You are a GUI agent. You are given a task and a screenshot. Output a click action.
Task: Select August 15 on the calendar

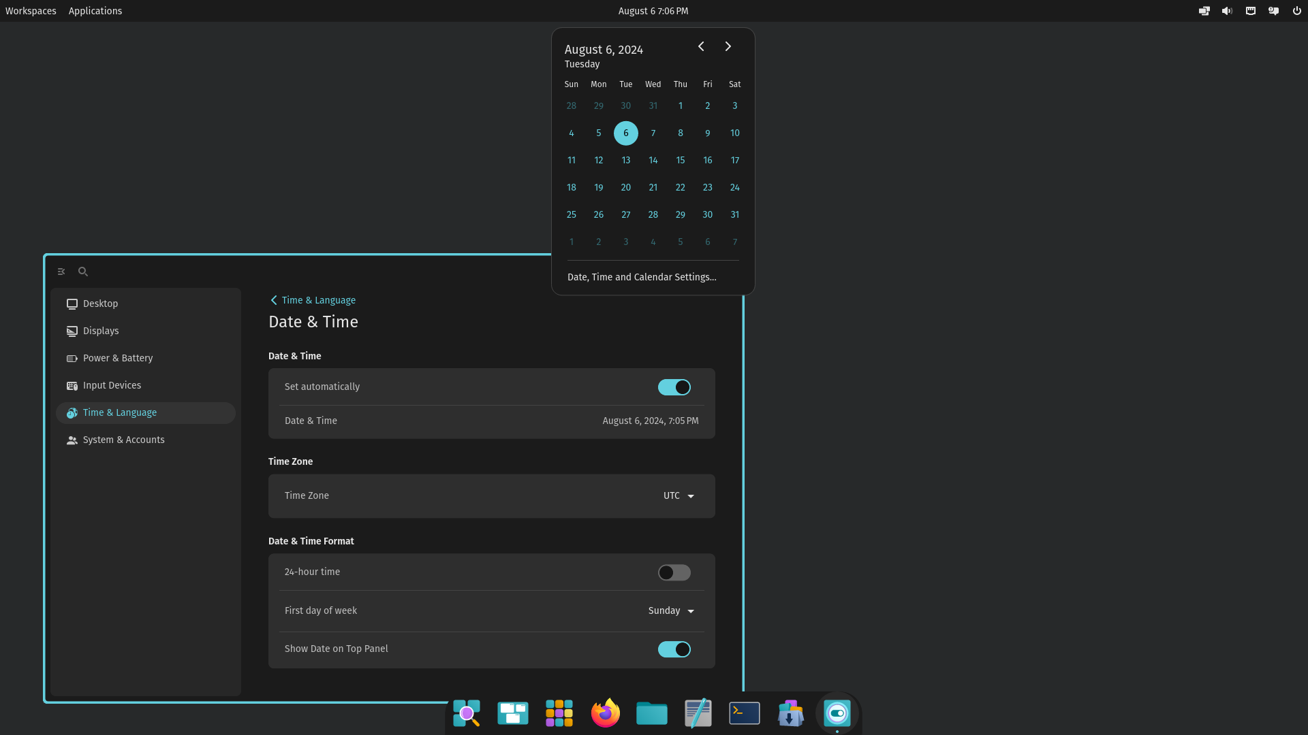pyautogui.click(x=680, y=160)
